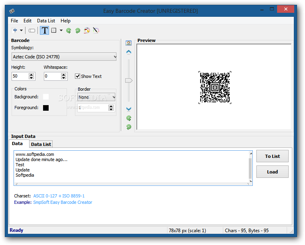
Task: Click the lower green rotate icon below slider
Action: [128, 127]
